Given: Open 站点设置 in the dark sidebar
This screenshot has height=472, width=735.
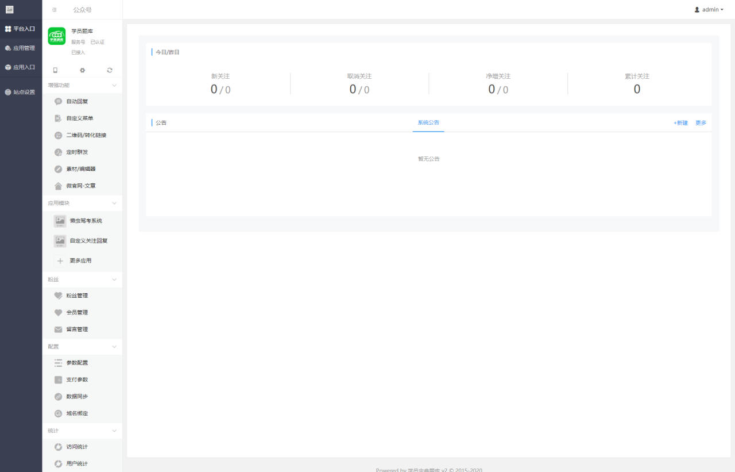Looking at the screenshot, I should pos(21,92).
